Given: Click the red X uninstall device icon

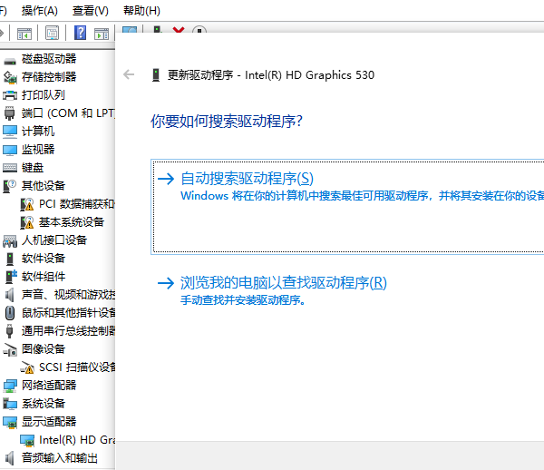Looking at the screenshot, I should pos(179,30).
